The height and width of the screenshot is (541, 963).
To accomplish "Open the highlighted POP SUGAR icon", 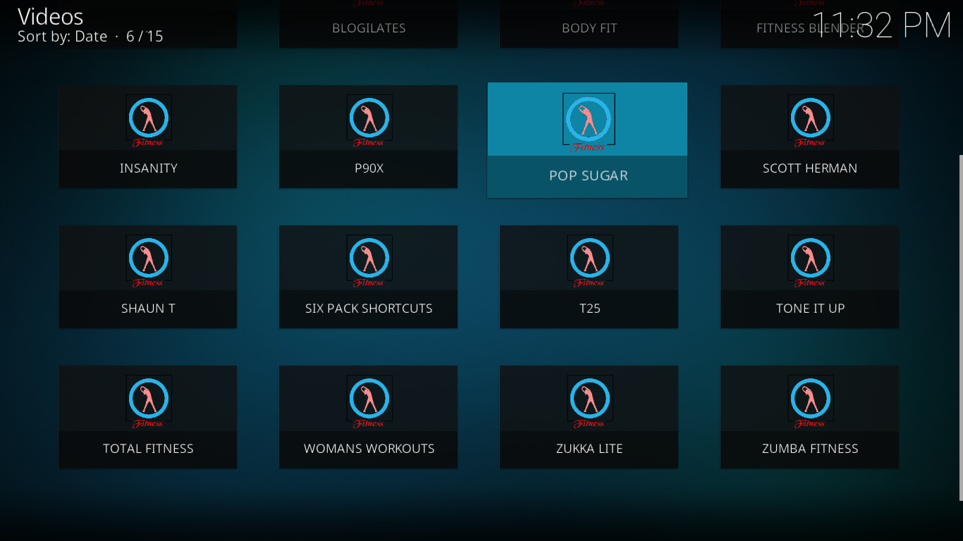I will (x=589, y=123).
